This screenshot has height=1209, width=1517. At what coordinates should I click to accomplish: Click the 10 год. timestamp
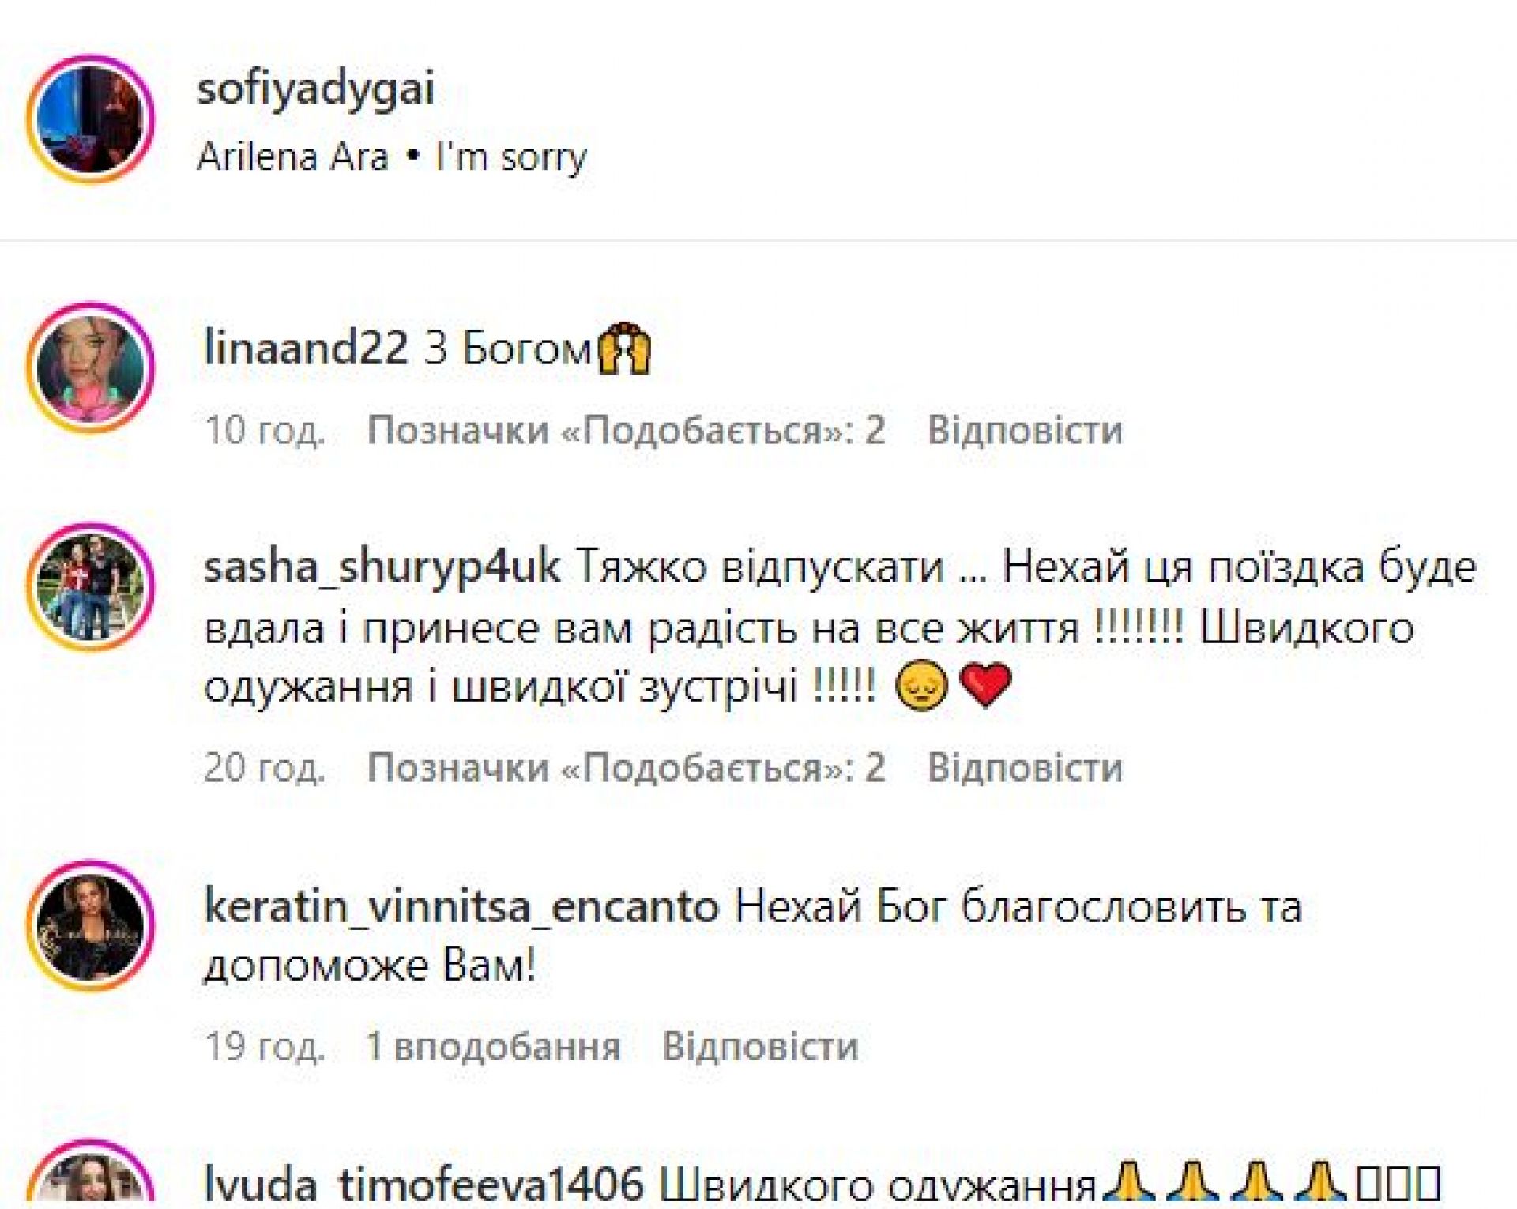264,431
